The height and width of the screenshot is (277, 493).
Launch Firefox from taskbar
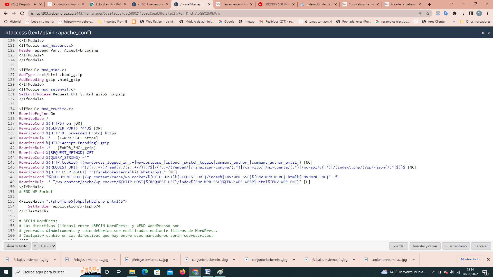click(182, 272)
